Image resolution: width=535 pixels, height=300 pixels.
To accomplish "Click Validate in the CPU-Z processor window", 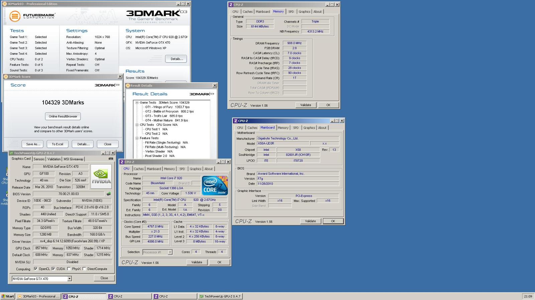I will (197, 262).
